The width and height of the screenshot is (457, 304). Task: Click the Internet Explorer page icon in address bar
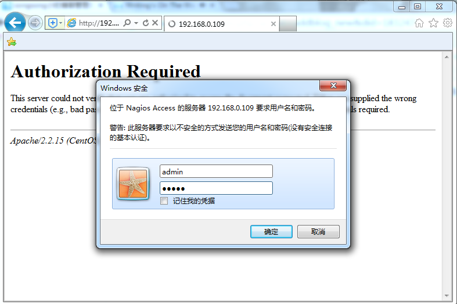pos(71,23)
